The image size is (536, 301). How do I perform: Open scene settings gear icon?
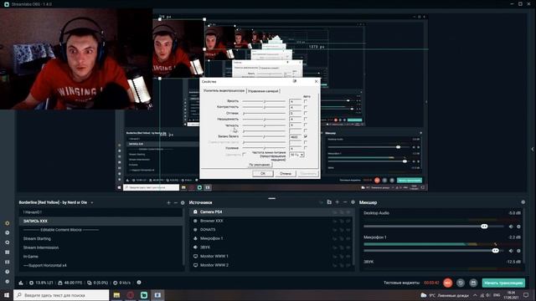coord(183,202)
